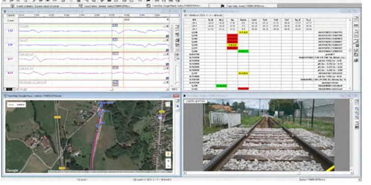371x185 pixels.
Task: Click the bottom icon in defects table sidebar
Action: coord(356,60)
